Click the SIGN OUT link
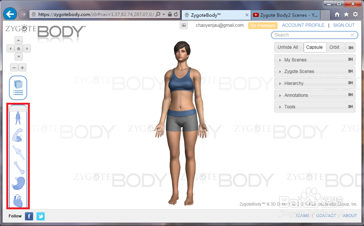The height and width of the screenshot is (226, 364). click(x=344, y=25)
